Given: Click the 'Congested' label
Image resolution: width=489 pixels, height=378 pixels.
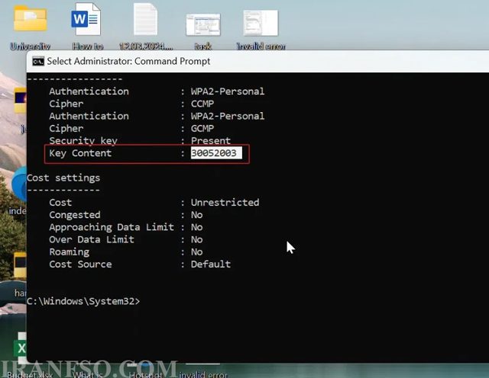Looking at the screenshot, I should coord(75,215).
